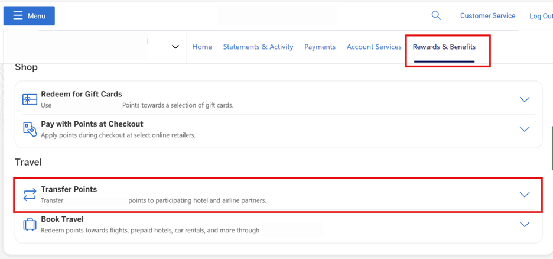Screen dimensions: 553x259
Task: Click the Book Travel suitcase icon
Action: 30,225
